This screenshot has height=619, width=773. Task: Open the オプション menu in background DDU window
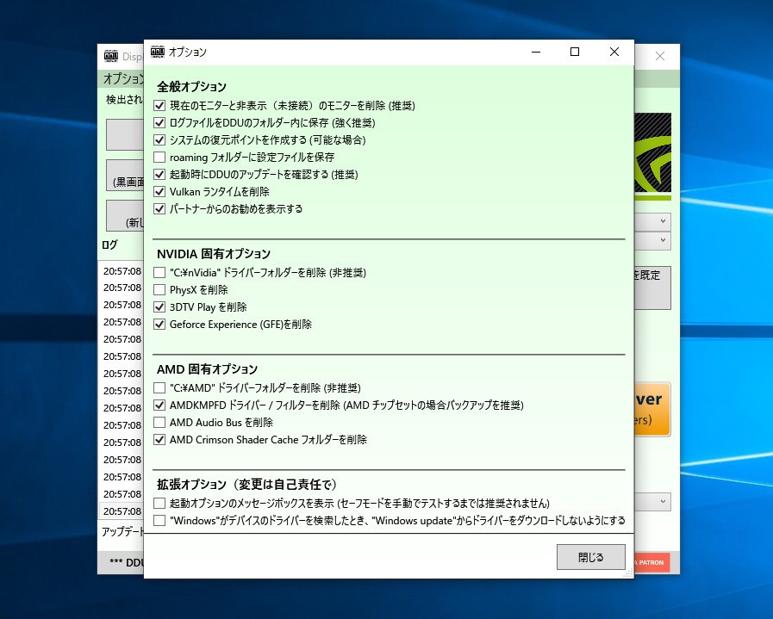122,79
